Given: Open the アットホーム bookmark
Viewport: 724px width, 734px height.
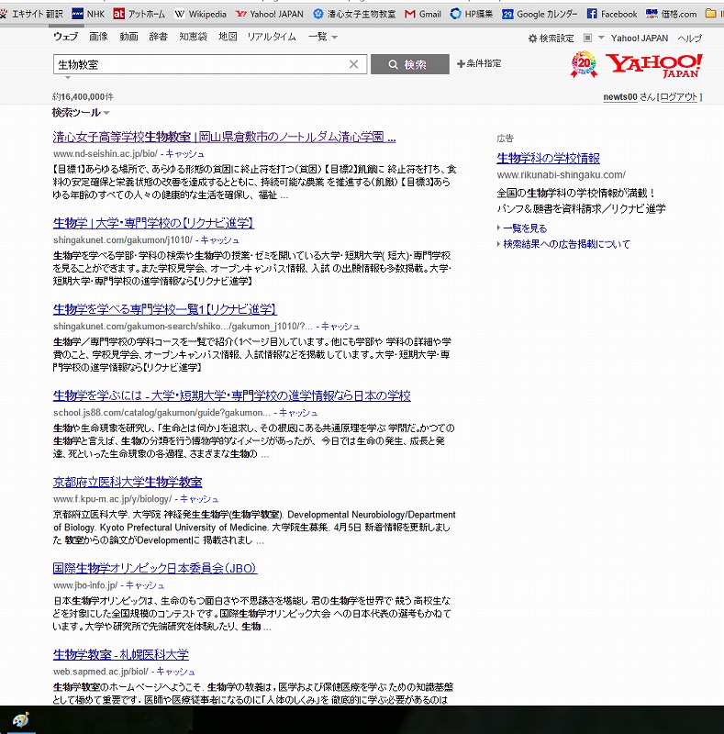Looking at the screenshot, I should 139,14.
